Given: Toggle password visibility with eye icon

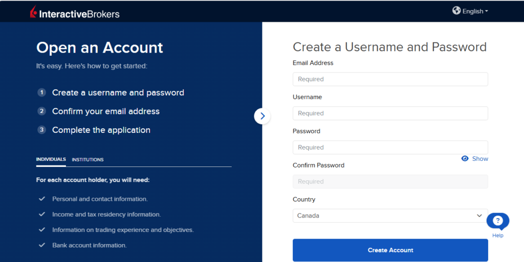Looking at the screenshot, I should pyautogui.click(x=465, y=159).
